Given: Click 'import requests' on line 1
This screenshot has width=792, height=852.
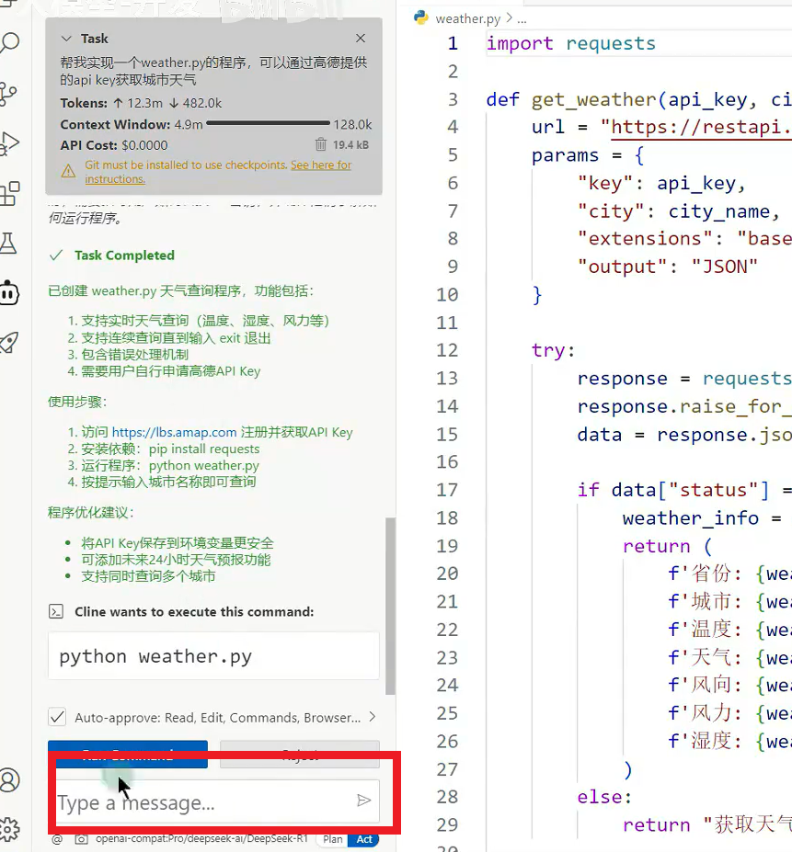Looking at the screenshot, I should click(571, 43).
